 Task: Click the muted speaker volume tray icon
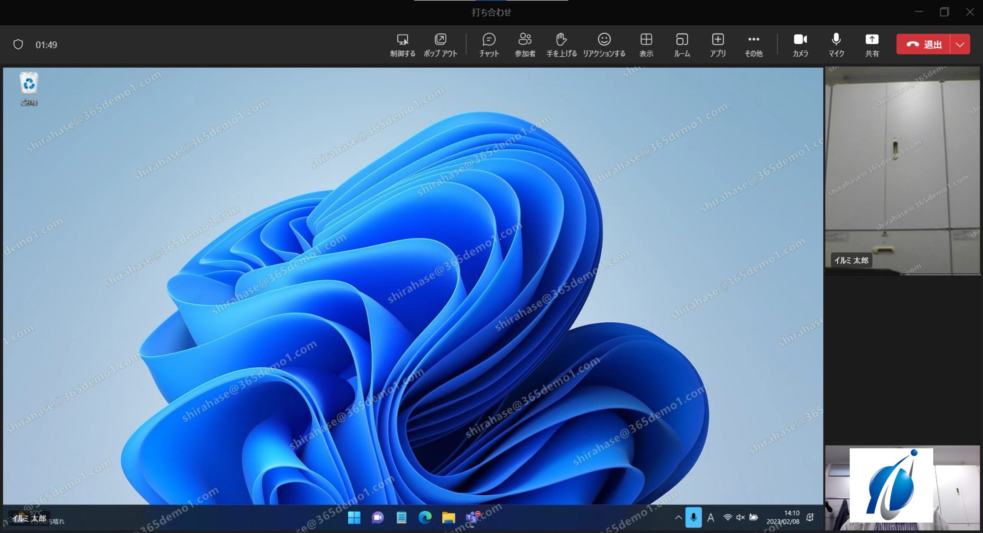[x=740, y=517]
